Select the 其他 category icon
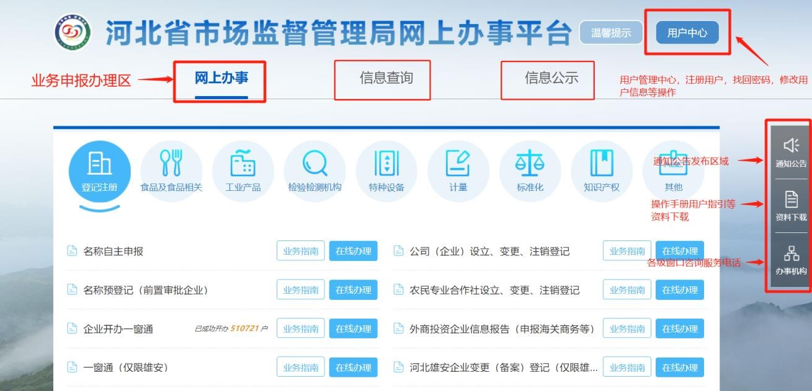The height and width of the screenshot is (391, 812). click(674, 171)
